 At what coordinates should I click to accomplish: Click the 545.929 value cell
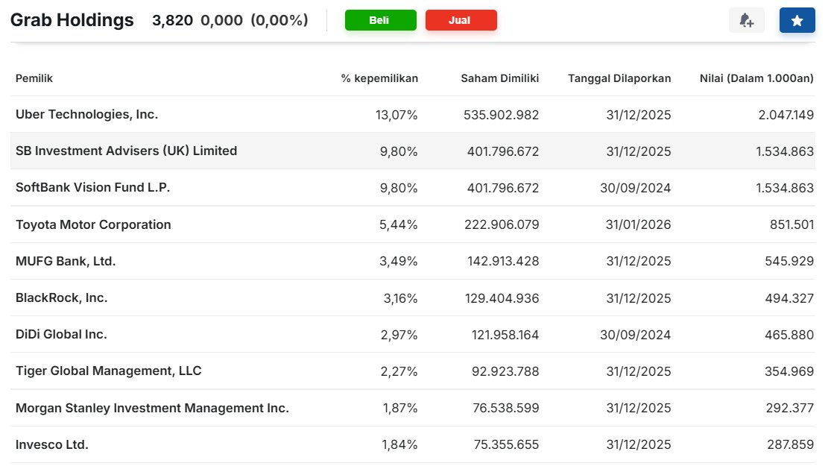point(789,261)
